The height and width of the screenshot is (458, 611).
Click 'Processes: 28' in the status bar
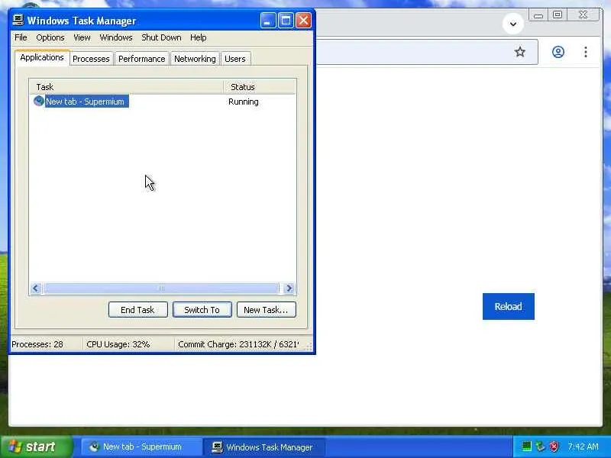37,344
